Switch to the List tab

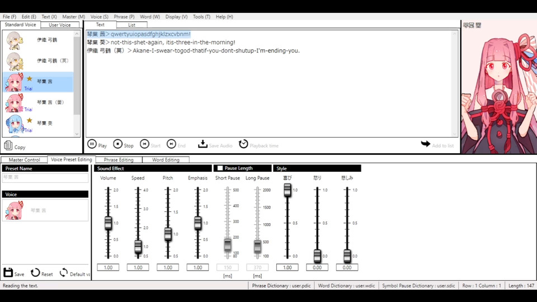pyautogui.click(x=132, y=25)
